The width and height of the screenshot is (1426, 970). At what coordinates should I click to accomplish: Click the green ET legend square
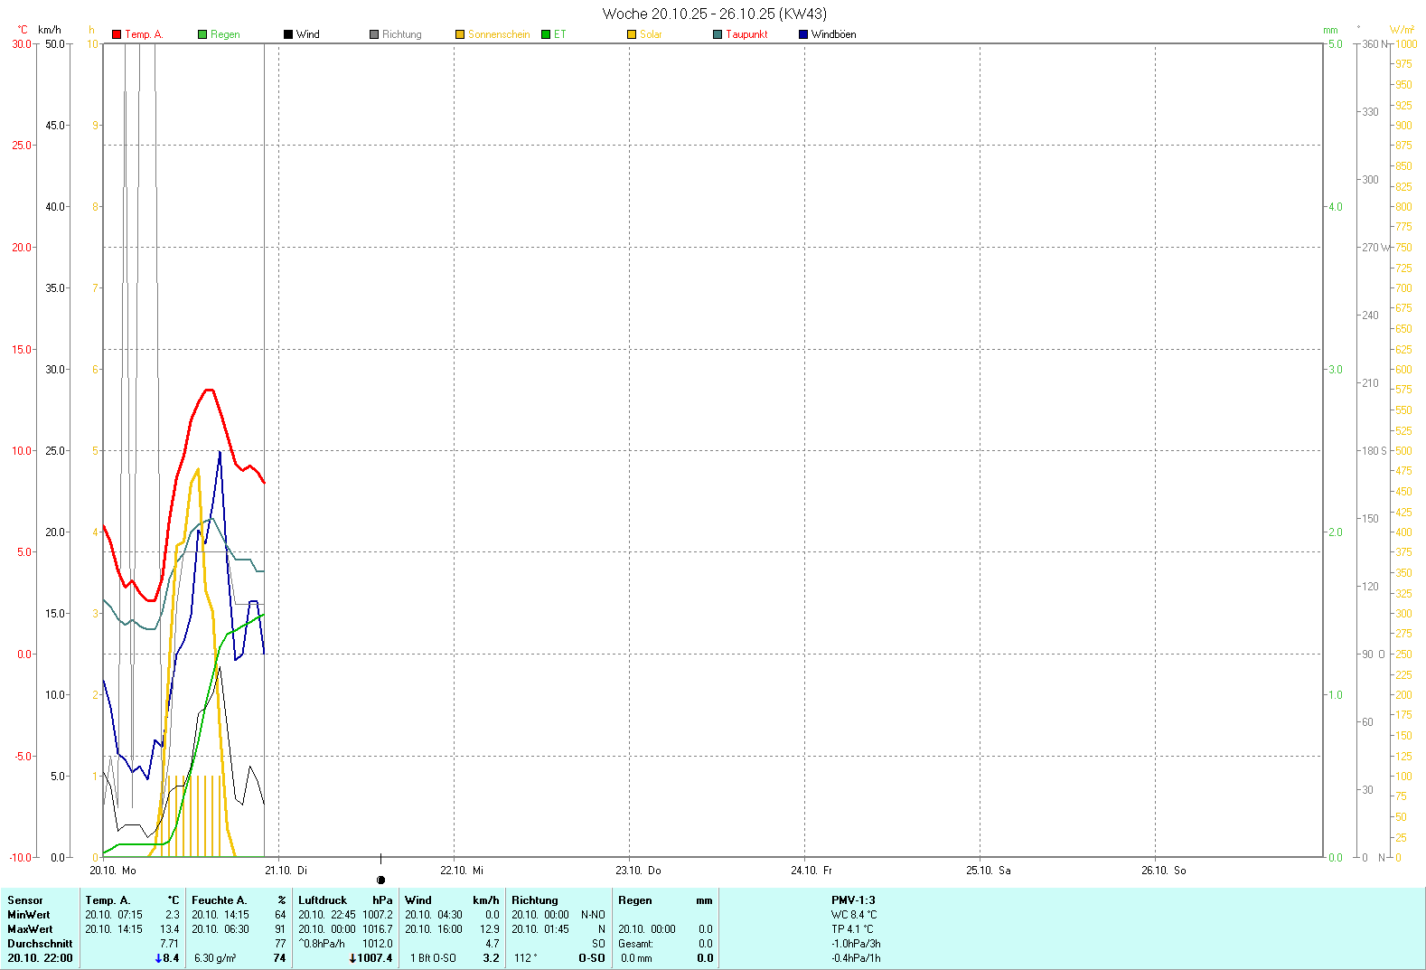tap(546, 34)
